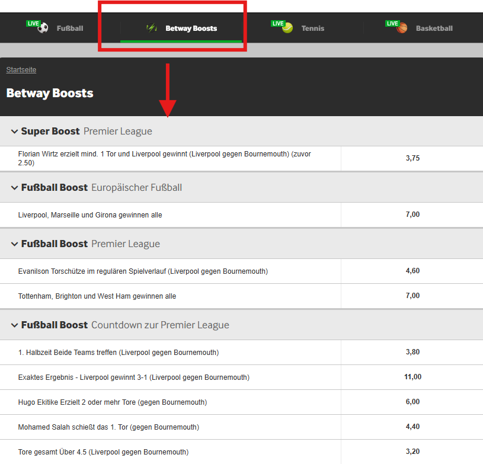
Task: Collapse the Super Boost Premier League section
Action: (14, 132)
